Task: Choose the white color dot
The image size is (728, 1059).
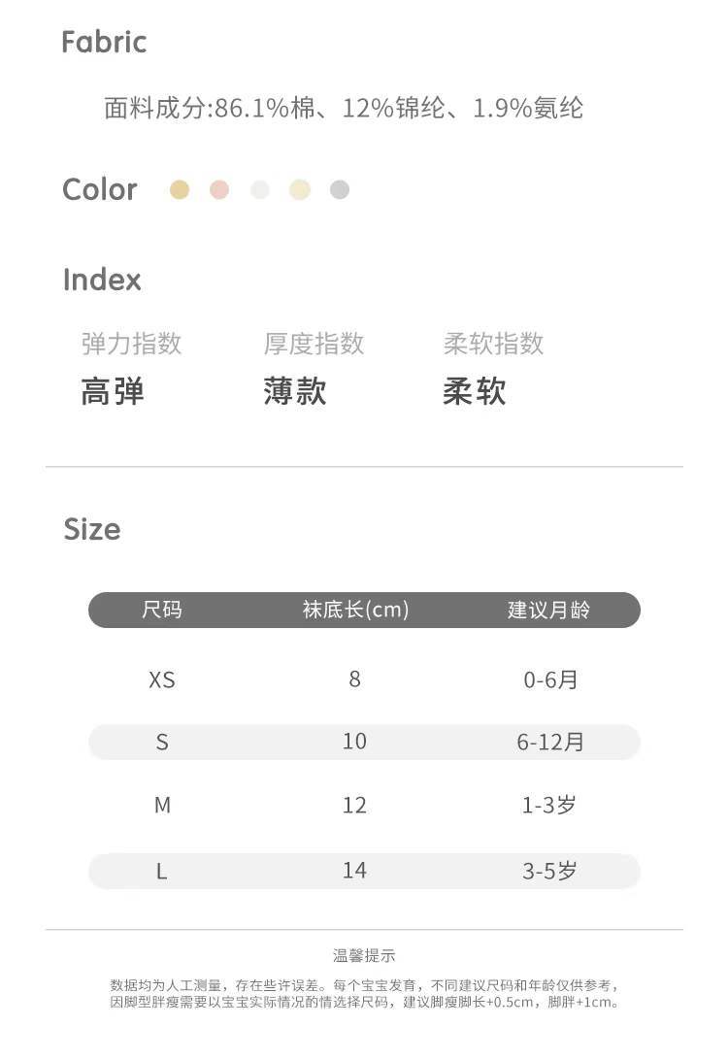Action: coord(259,189)
